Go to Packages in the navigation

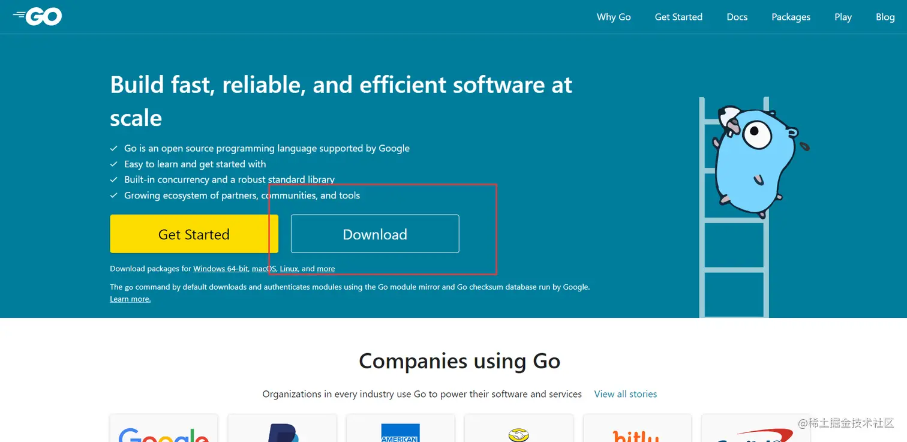point(791,17)
